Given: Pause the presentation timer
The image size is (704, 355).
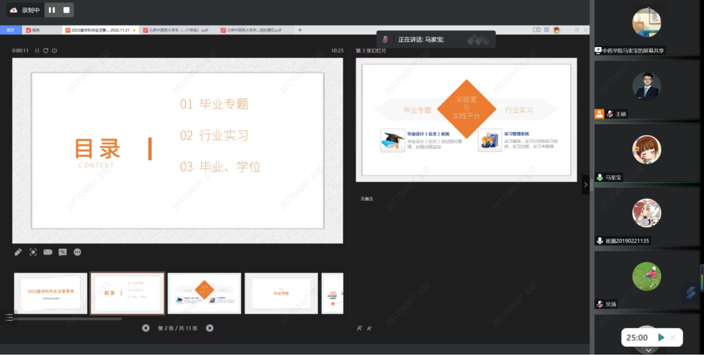Looking at the screenshot, I should pyautogui.click(x=37, y=51).
